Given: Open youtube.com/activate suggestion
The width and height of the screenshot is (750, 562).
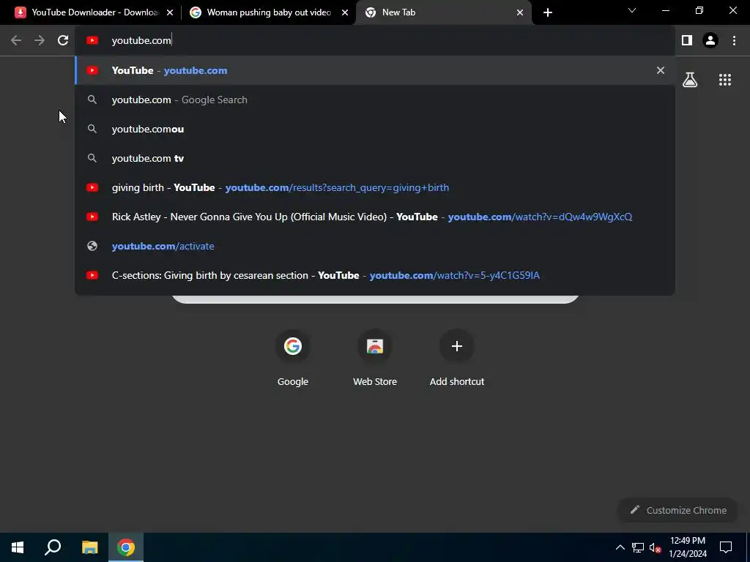Looking at the screenshot, I should click(375, 246).
